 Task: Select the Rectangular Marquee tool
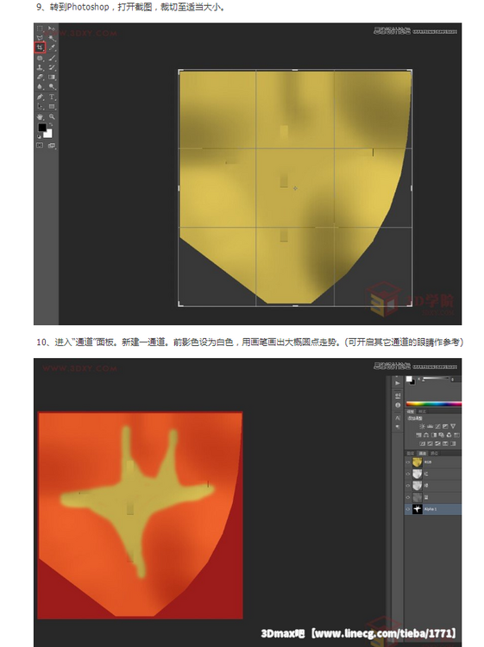pos(40,28)
